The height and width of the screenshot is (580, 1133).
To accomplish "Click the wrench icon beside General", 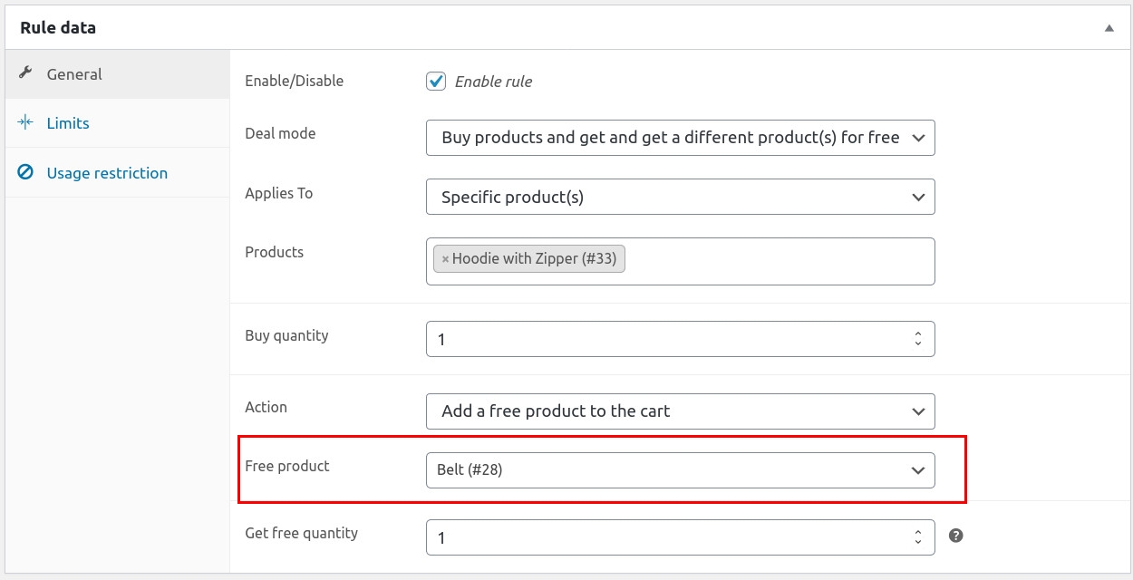I will point(26,73).
